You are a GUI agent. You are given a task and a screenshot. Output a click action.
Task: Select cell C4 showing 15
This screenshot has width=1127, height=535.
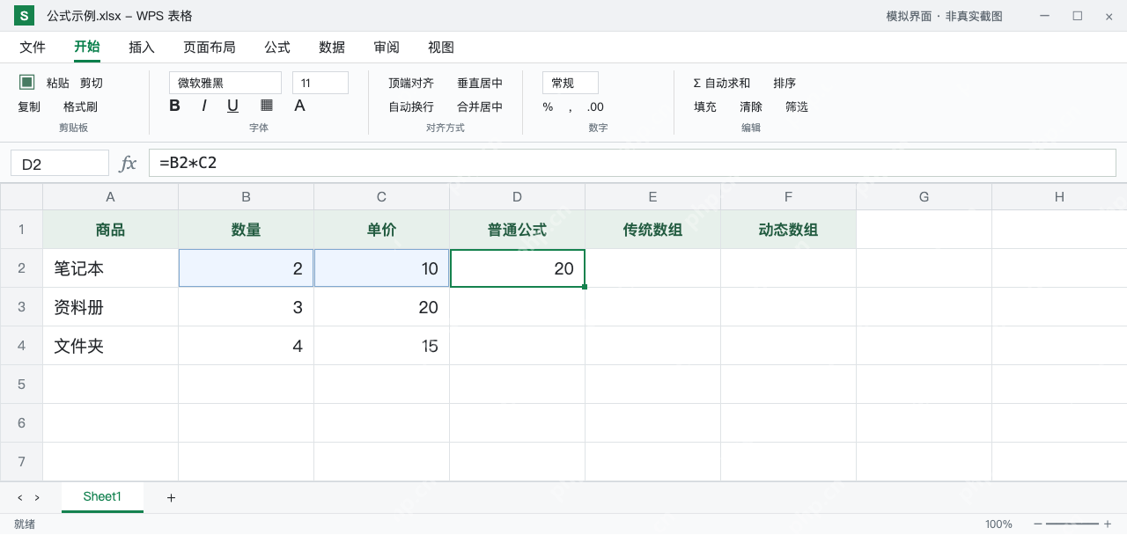coord(382,346)
